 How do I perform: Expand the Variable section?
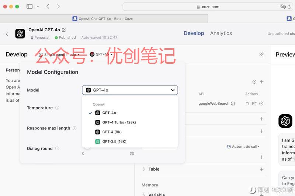click(x=144, y=194)
